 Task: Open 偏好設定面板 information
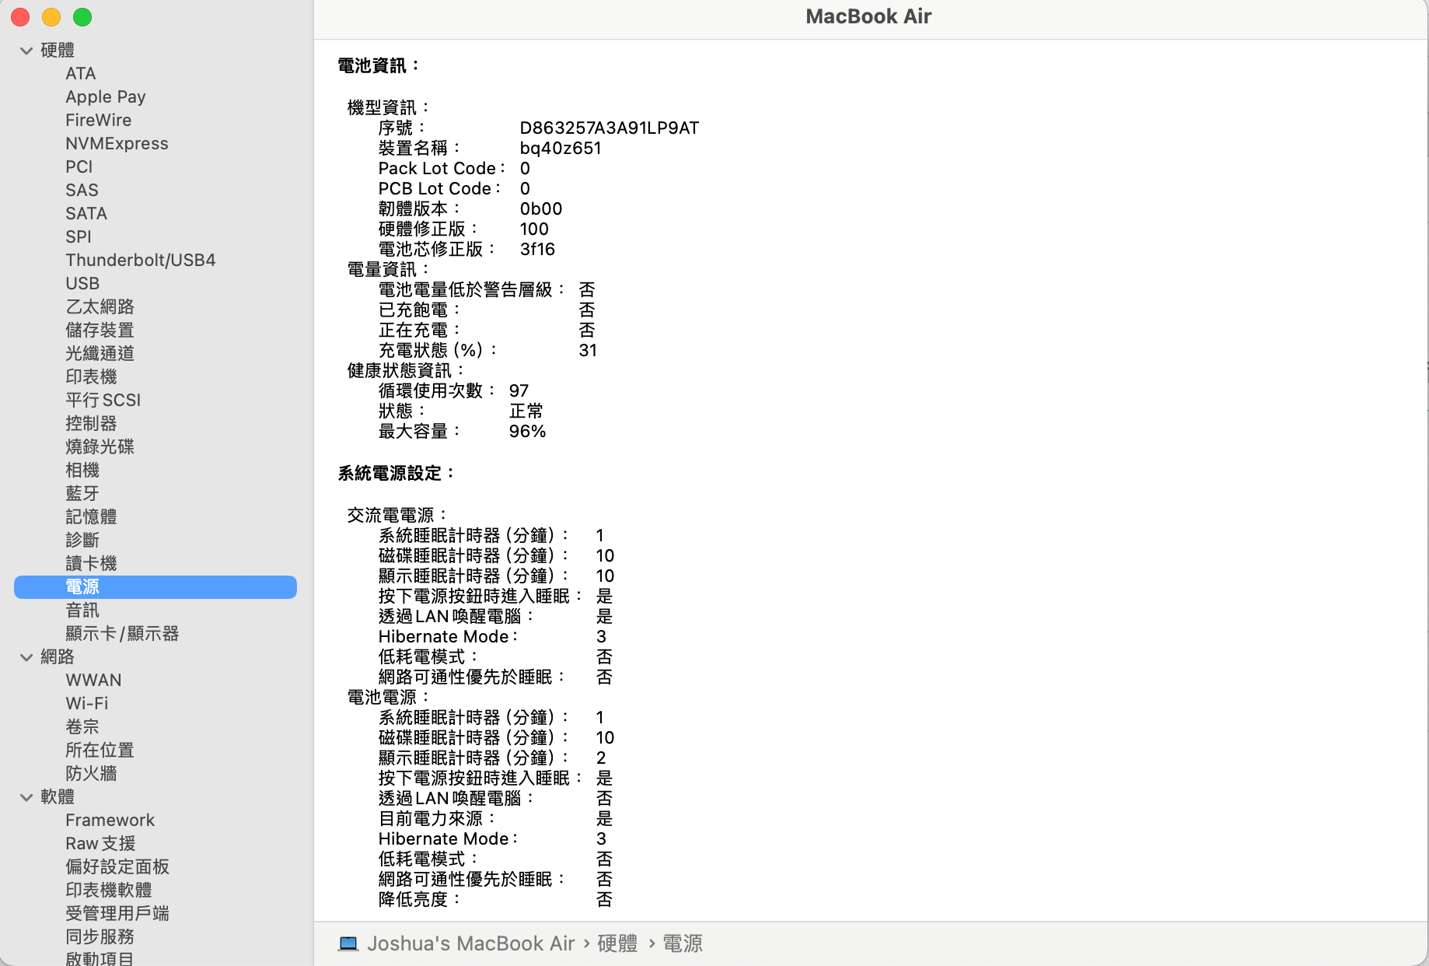[x=117, y=867]
